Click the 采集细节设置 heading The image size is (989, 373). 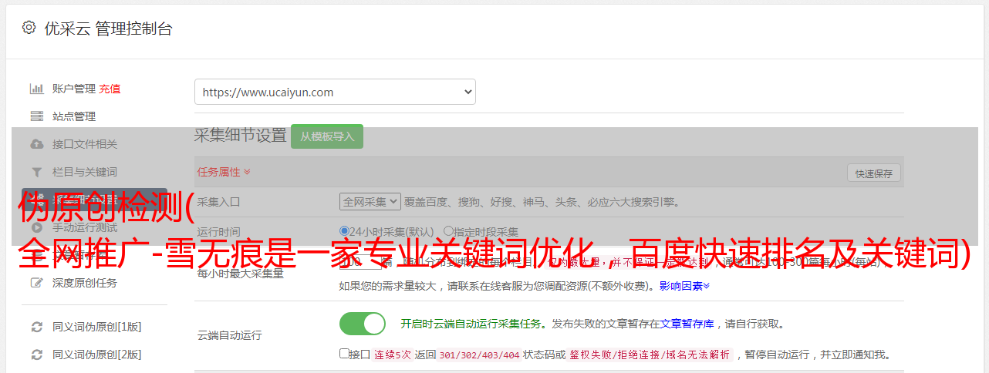click(x=240, y=136)
